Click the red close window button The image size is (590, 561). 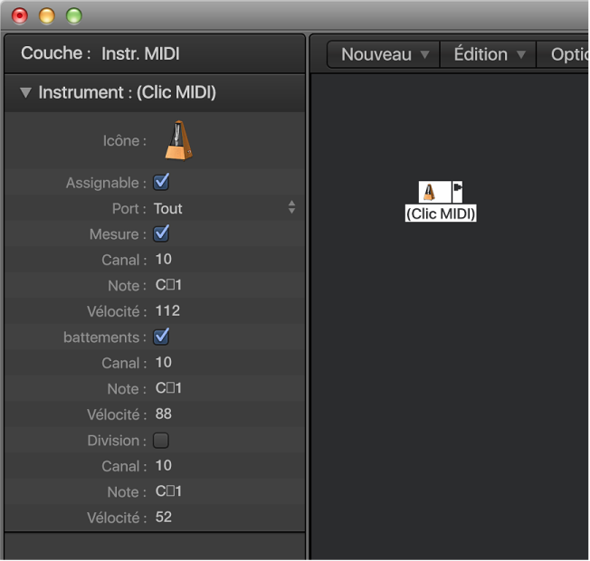coord(20,15)
